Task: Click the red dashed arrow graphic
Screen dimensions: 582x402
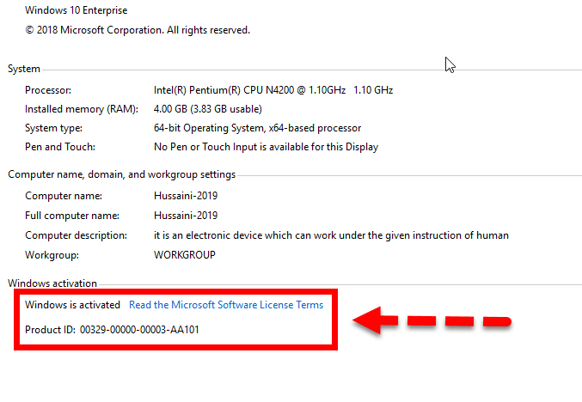Action: point(432,321)
